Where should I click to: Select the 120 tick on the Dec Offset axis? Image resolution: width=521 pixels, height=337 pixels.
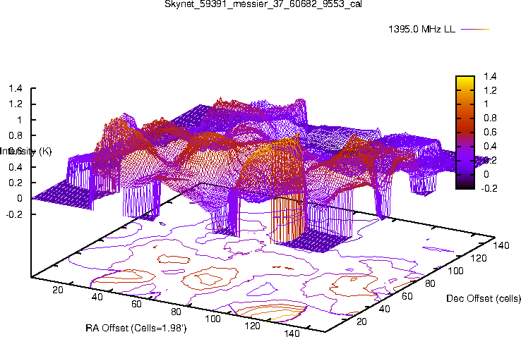(x=479, y=258)
